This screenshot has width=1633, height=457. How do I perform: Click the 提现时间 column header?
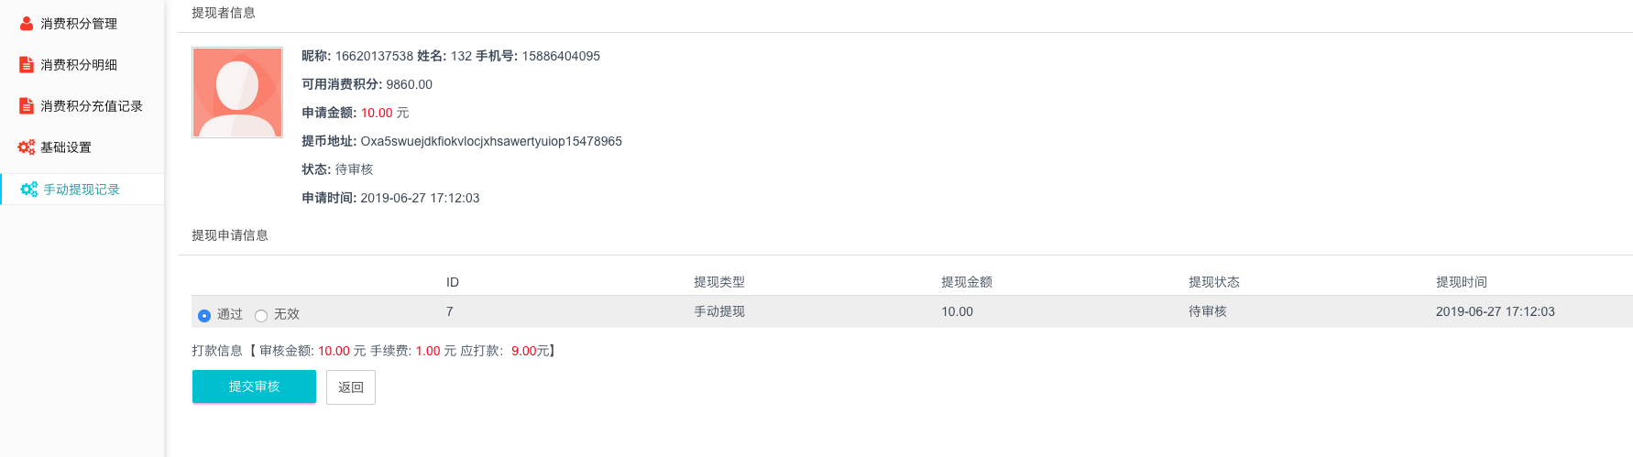(x=1462, y=282)
